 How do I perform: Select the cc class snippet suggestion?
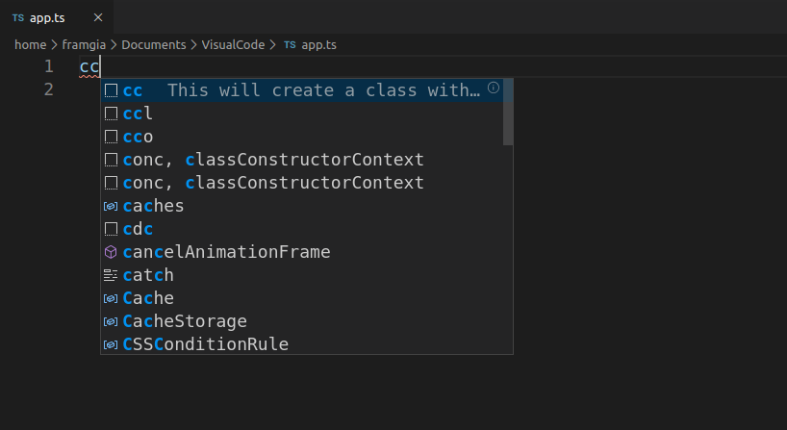[x=289, y=90]
